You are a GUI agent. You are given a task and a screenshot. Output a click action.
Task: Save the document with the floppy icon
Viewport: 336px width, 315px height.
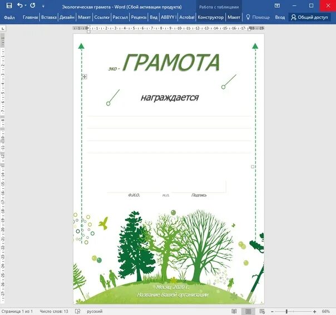pyautogui.click(x=9, y=6)
